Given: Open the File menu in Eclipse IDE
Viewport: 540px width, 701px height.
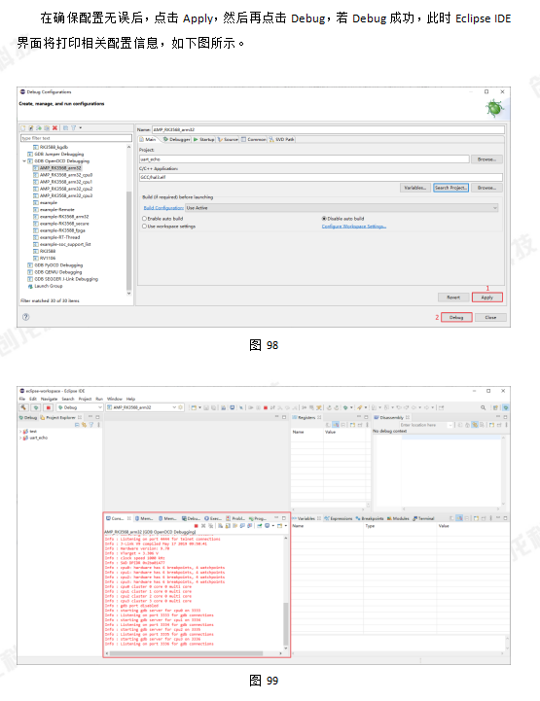Looking at the screenshot, I should click(x=22, y=399).
